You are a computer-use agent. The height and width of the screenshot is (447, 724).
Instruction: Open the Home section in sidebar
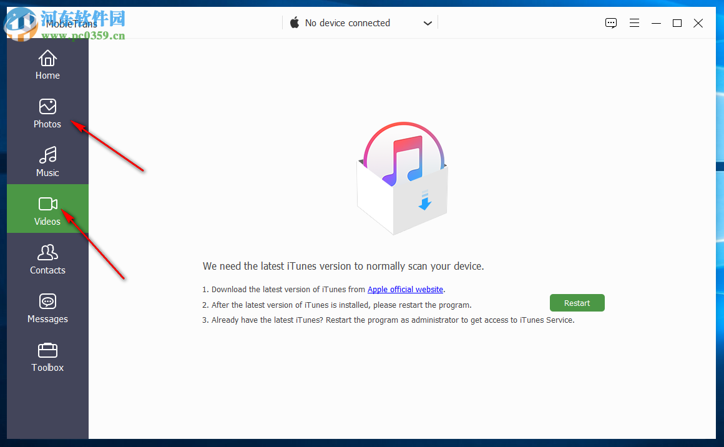coord(47,65)
